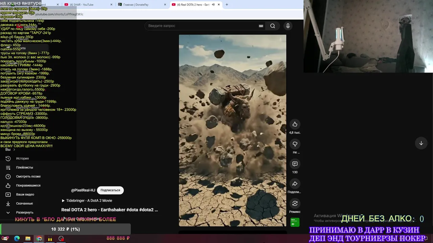Open a new browser tab with plus
Image resolution: width=433 pixels, height=243 pixels.
(x=227, y=5)
